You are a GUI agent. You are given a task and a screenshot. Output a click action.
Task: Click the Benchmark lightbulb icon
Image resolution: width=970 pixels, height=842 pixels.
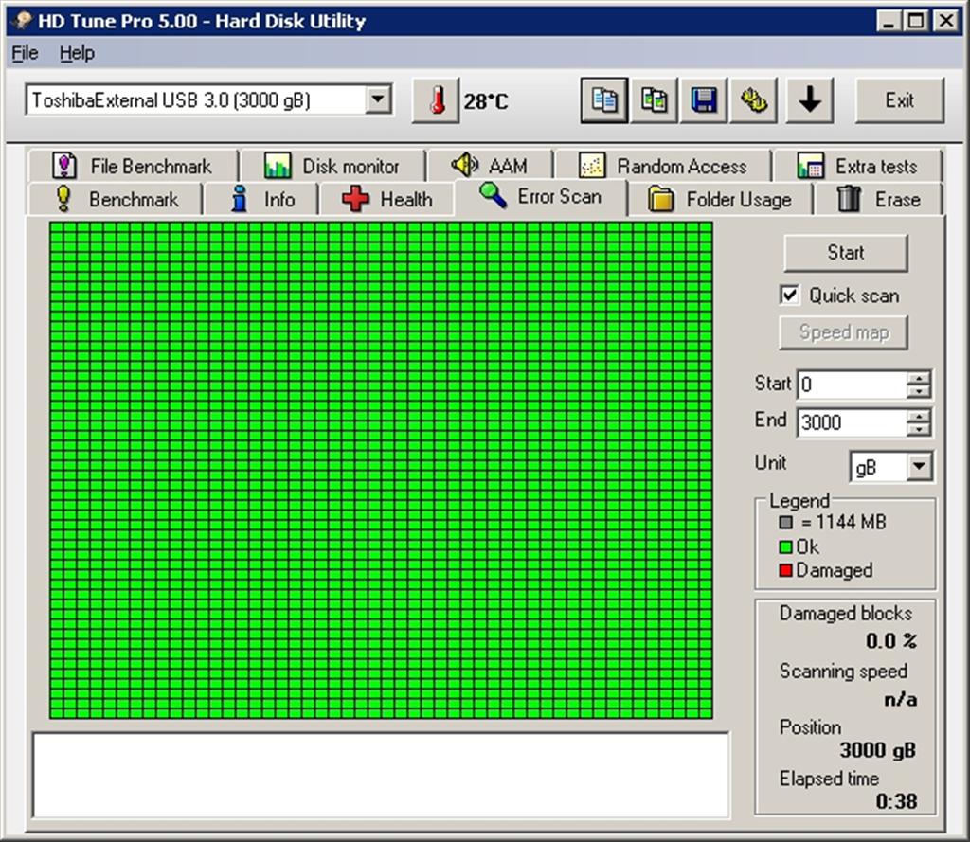pyautogui.click(x=63, y=199)
